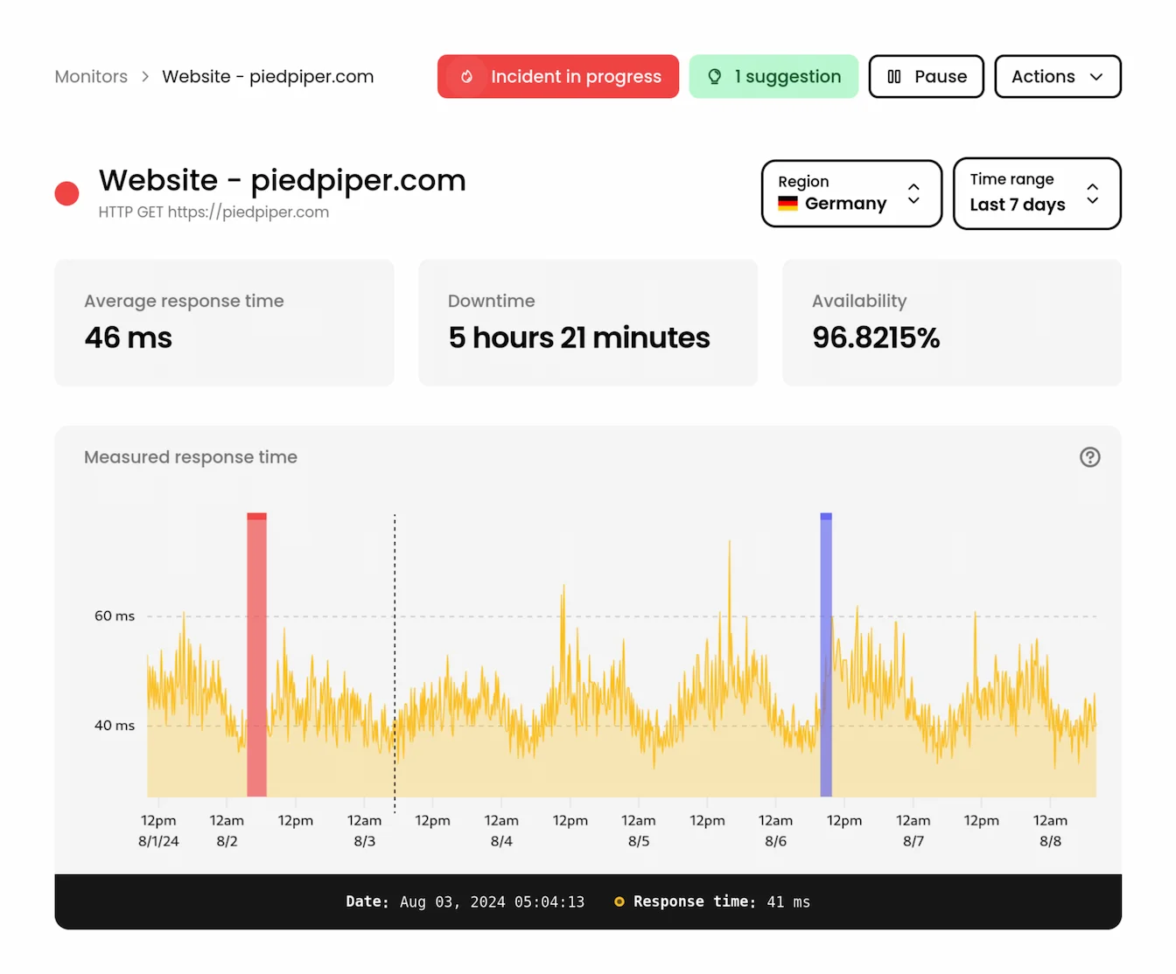Image resolution: width=1176 pixels, height=974 pixels.
Task: Select the Average response time 46 ms card
Action: 224,323
